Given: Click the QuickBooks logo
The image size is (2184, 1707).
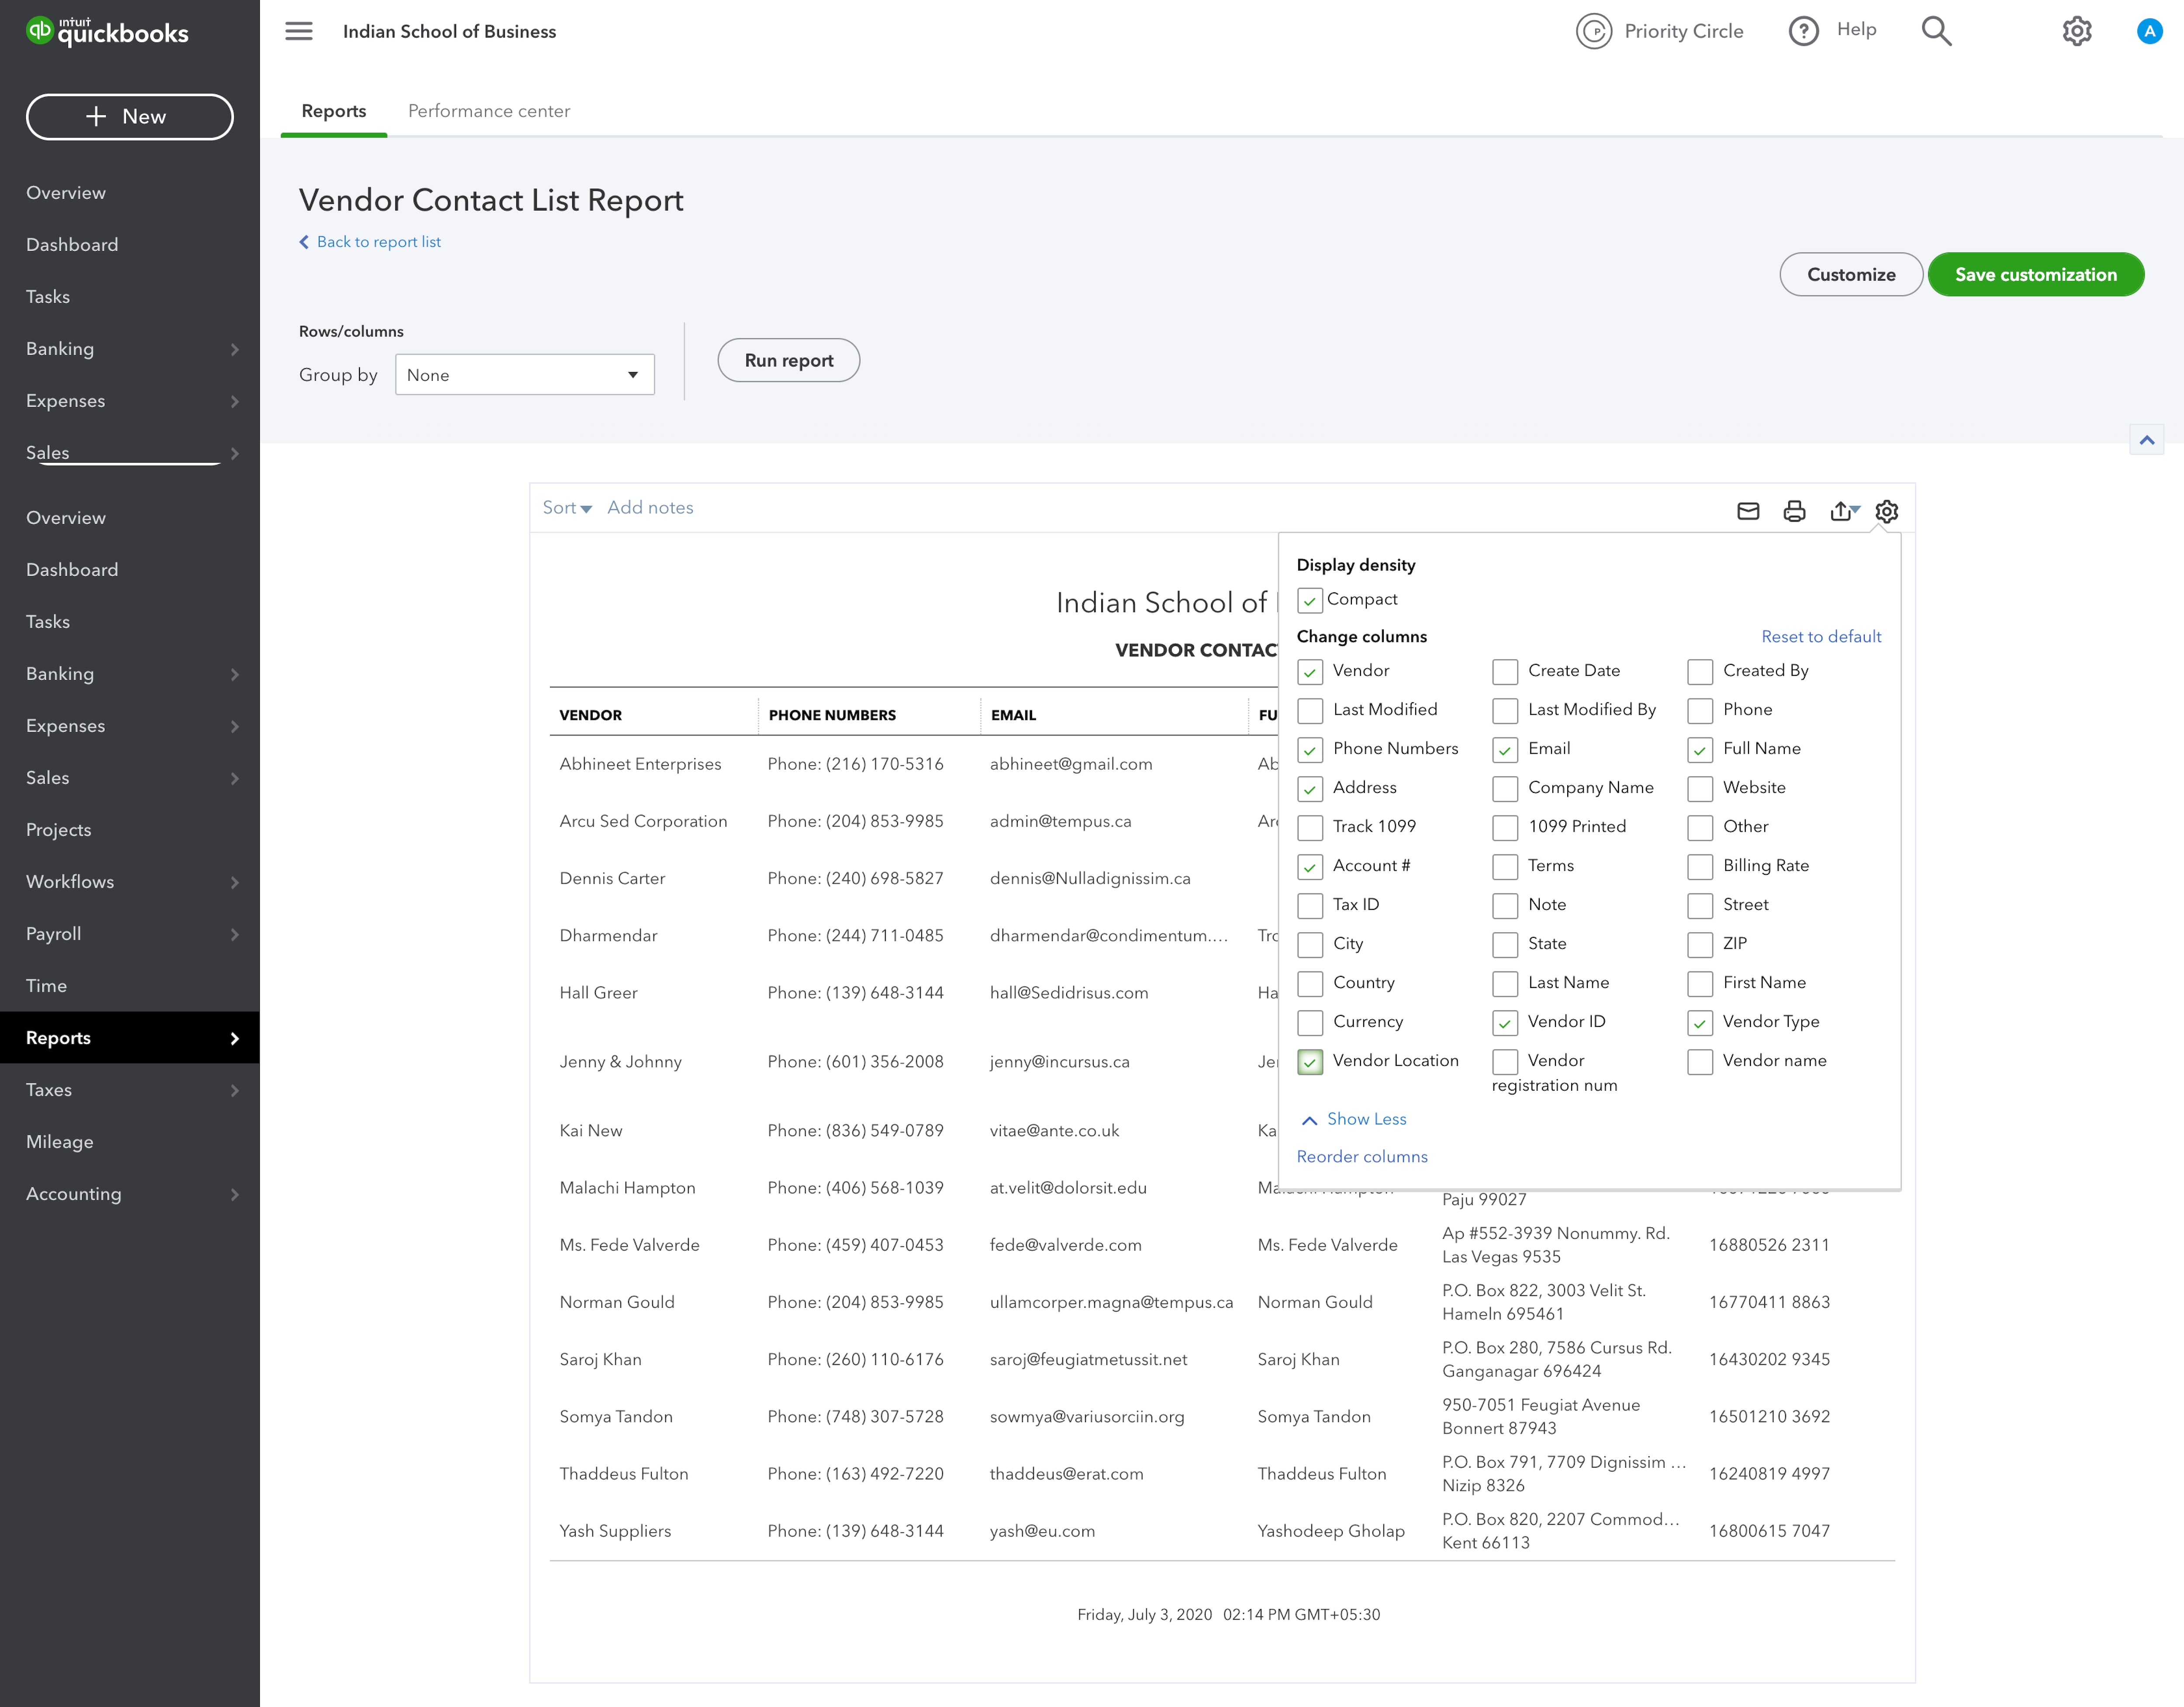Looking at the screenshot, I should click(107, 32).
